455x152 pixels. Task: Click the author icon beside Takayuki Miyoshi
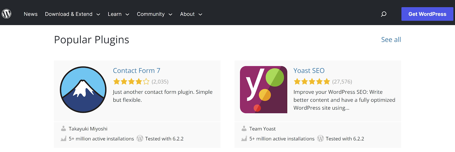click(63, 129)
